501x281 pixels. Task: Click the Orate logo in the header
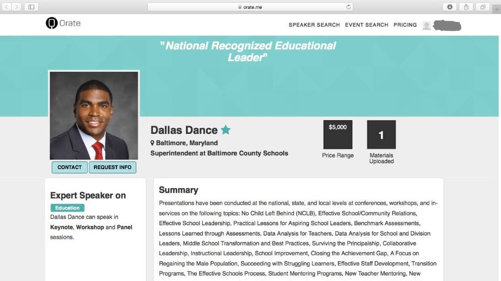[63, 23]
